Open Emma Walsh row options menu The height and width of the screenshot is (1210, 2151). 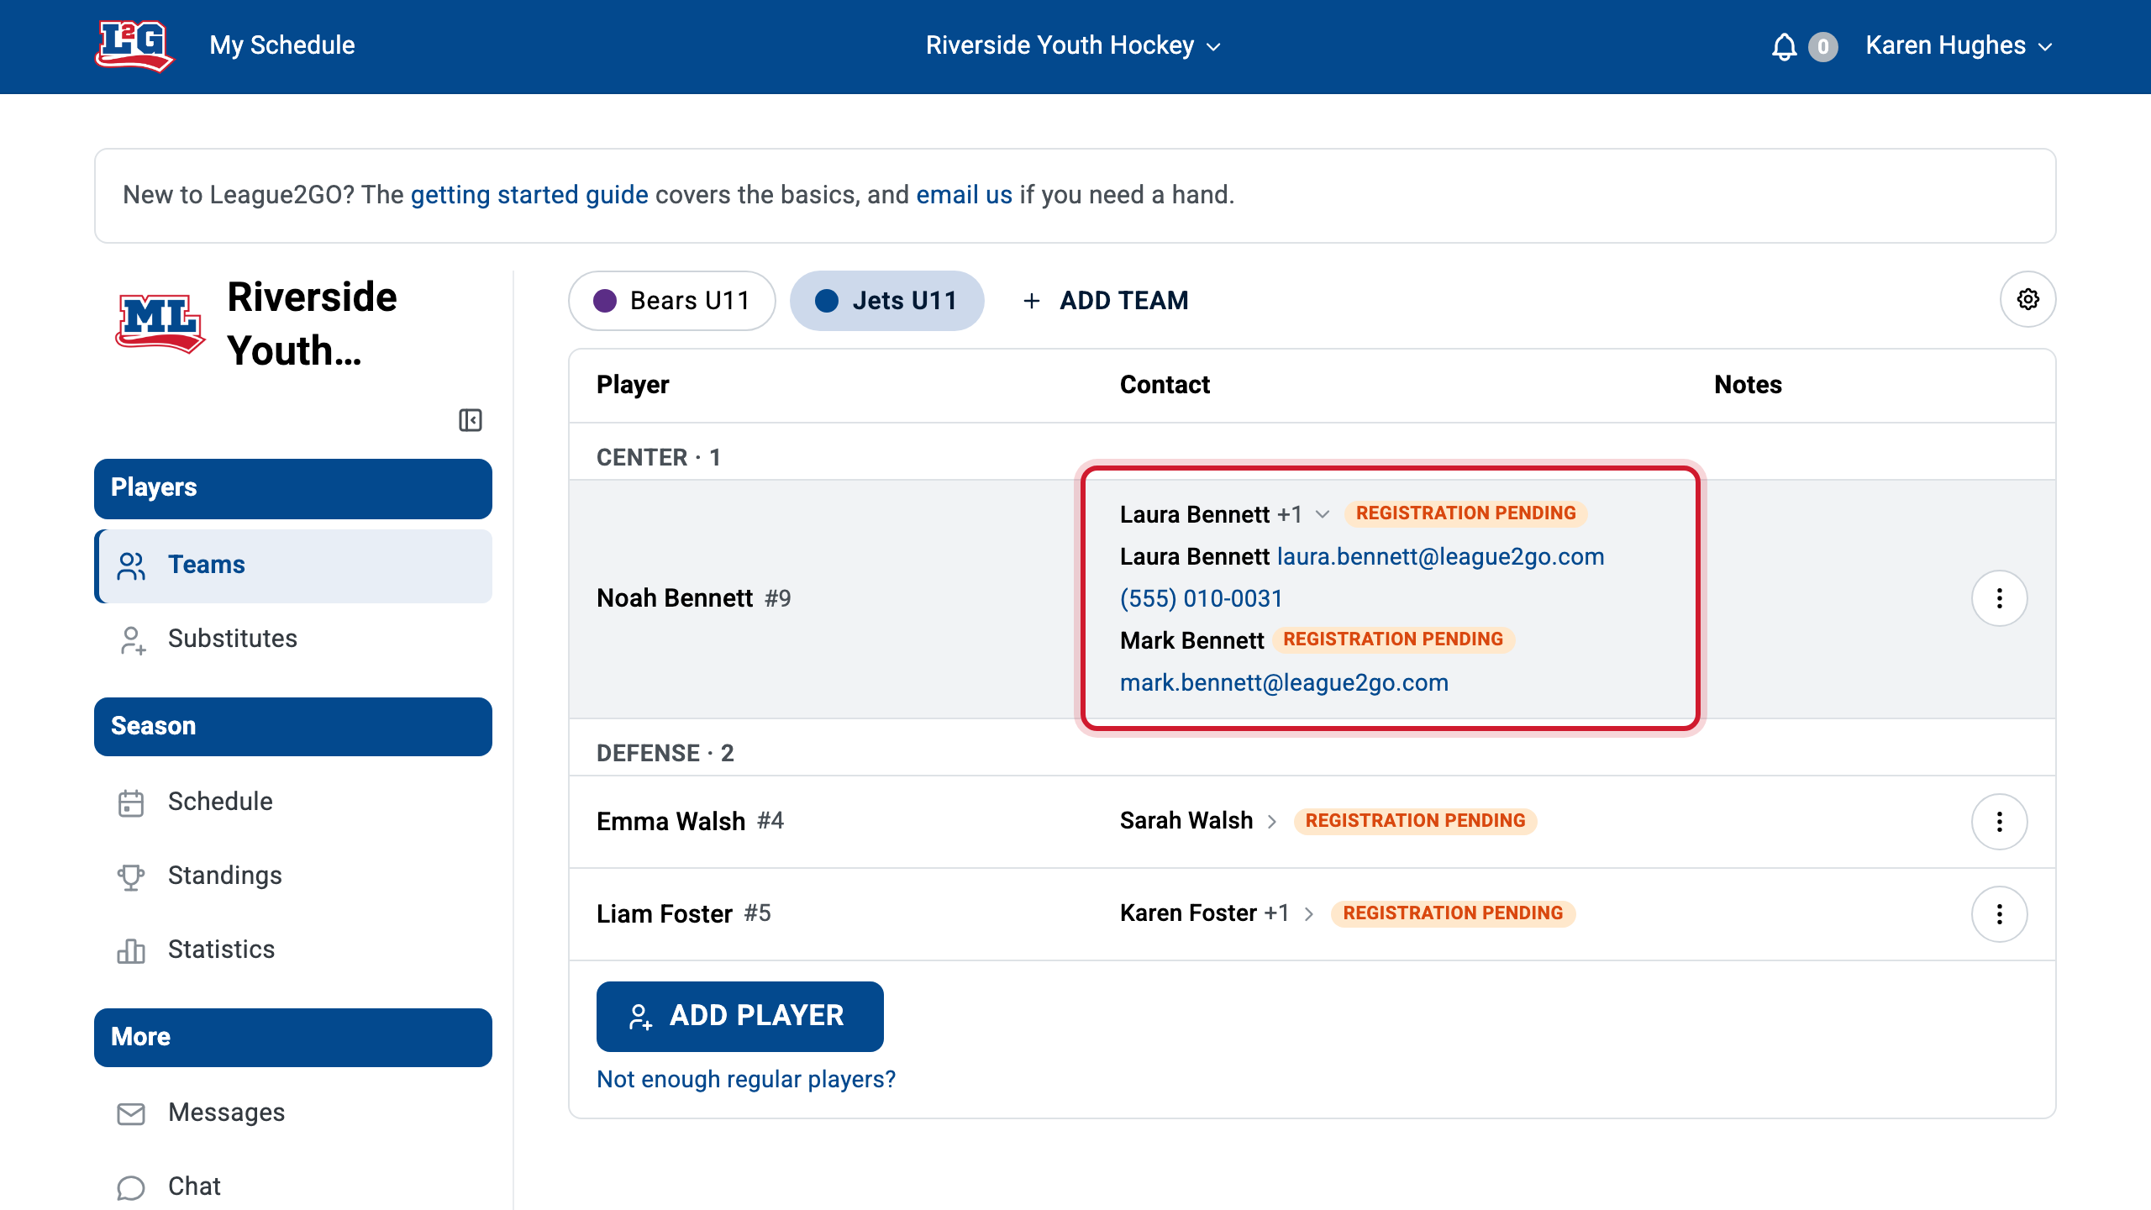tap(1999, 821)
